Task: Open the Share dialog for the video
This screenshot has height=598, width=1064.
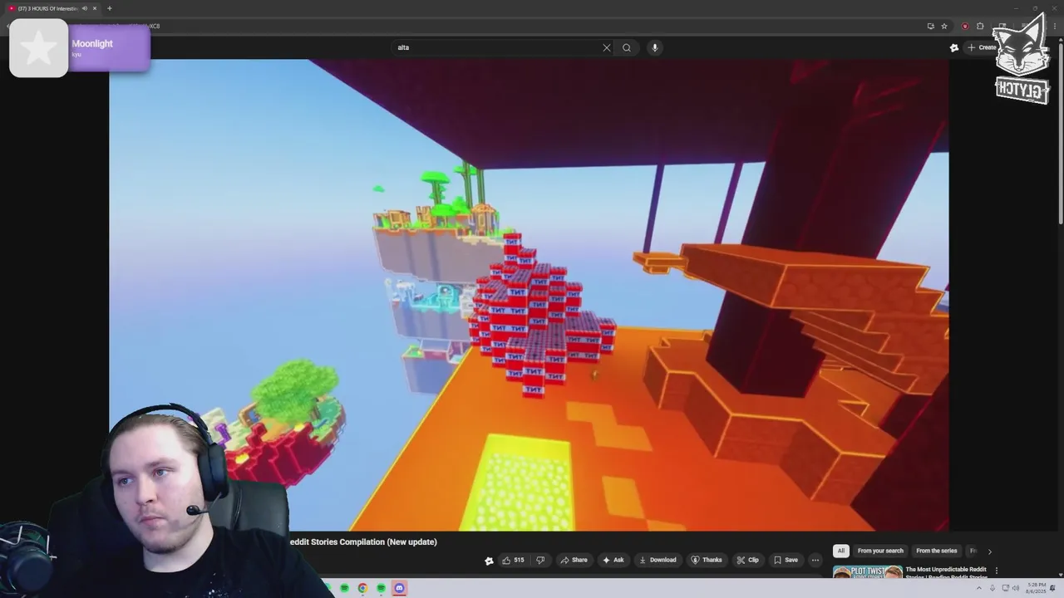Action: (574, 560)
